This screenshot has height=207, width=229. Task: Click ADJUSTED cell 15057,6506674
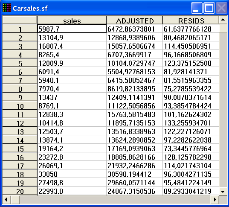(134, 46)
